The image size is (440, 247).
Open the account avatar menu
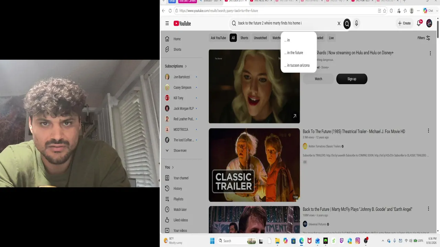coord(429,23)
